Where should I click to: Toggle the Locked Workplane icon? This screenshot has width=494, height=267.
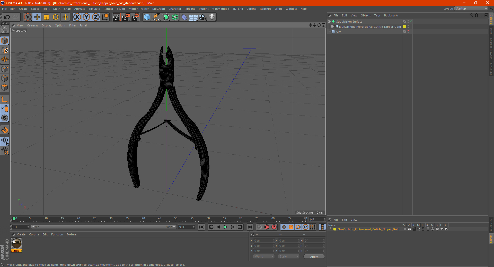pos(5,141)
